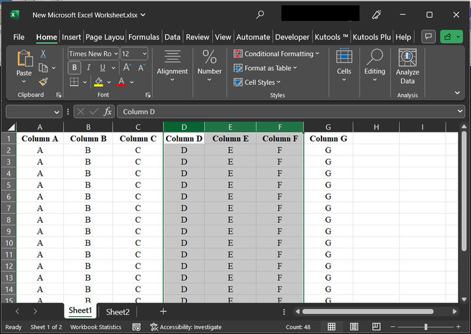The width and height of the screenshot is (471, 334).
Task: Open search with the magnifier icon
Action: click(260, 14)
